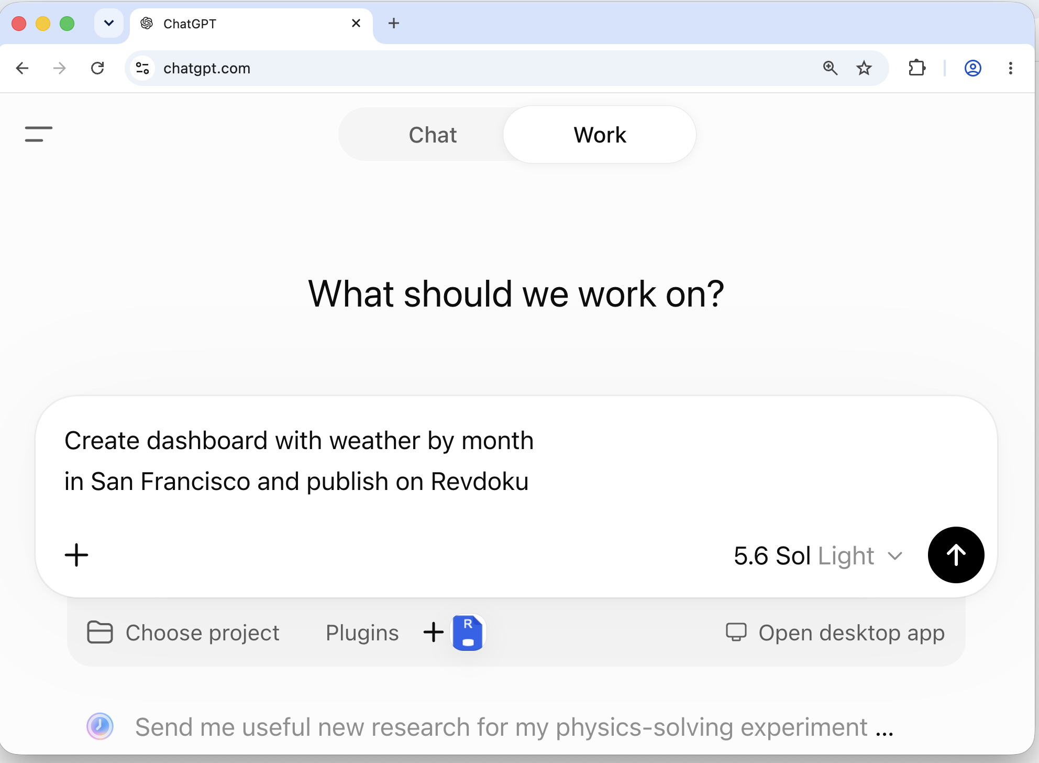This screenshot has width=1039, height=763.
Task: Select the Work tab
Action: coord(600,135)
